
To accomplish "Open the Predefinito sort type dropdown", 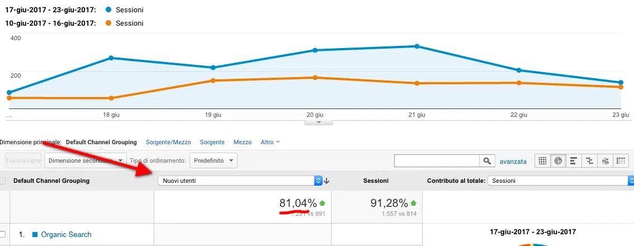I will [x=213, y=160].
